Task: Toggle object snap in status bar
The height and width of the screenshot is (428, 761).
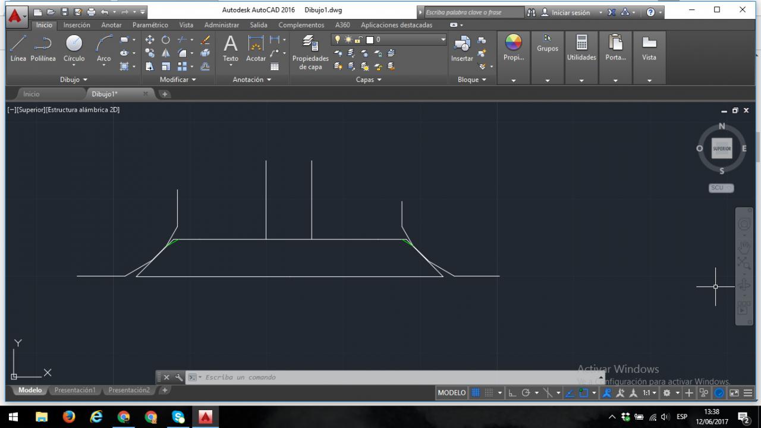Action: 583,393
